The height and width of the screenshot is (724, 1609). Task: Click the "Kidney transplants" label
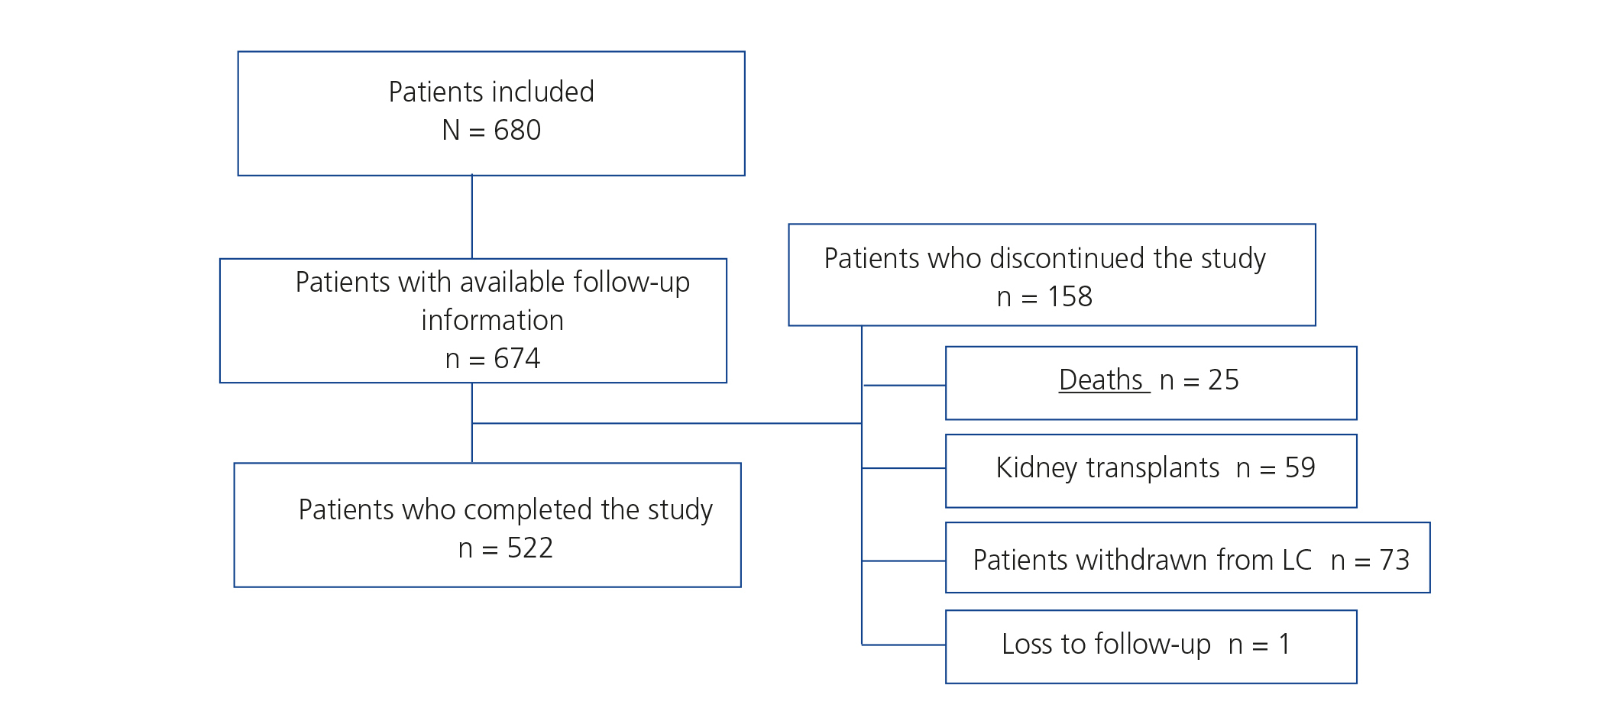click(1107, 468)
